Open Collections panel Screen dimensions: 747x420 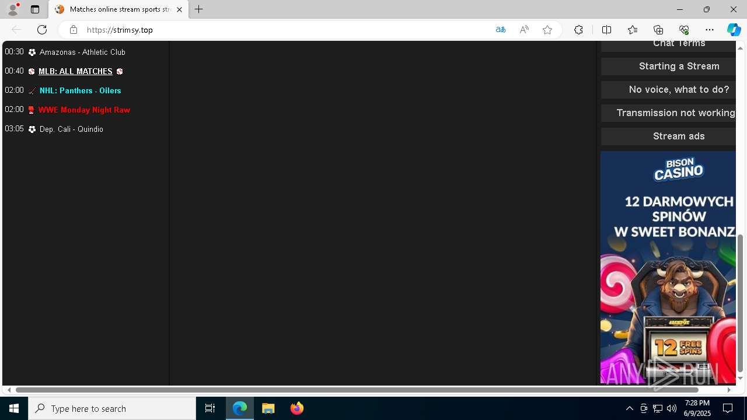[658, 30]
